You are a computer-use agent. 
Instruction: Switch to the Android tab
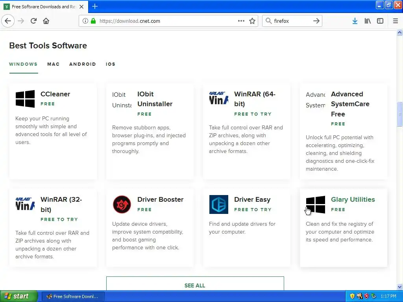click(x=83, y=64)
